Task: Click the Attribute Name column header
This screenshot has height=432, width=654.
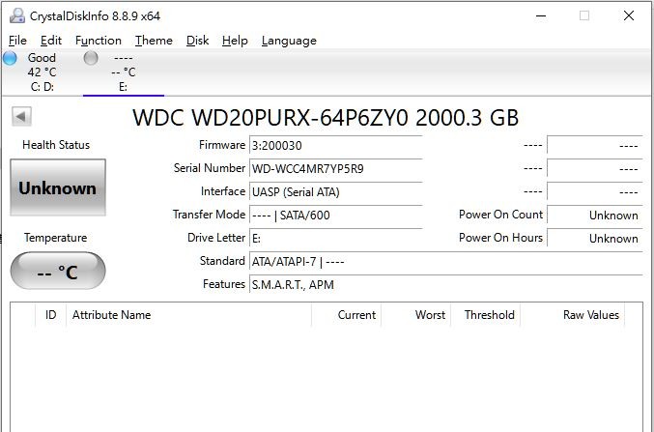Action: point(189,315)
